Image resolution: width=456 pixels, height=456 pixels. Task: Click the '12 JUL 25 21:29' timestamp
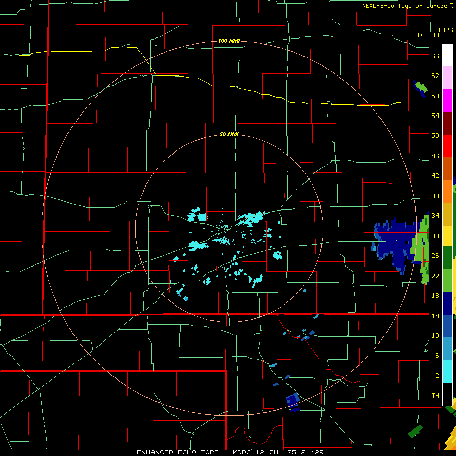tap(290, 452)
